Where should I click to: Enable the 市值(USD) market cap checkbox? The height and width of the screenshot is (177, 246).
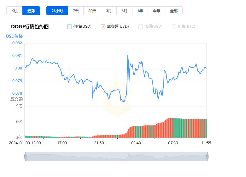pos(140,27)
